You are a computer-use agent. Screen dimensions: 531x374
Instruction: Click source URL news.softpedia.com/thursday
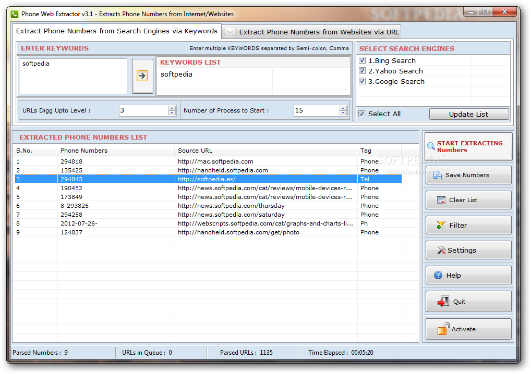point(231,206)
